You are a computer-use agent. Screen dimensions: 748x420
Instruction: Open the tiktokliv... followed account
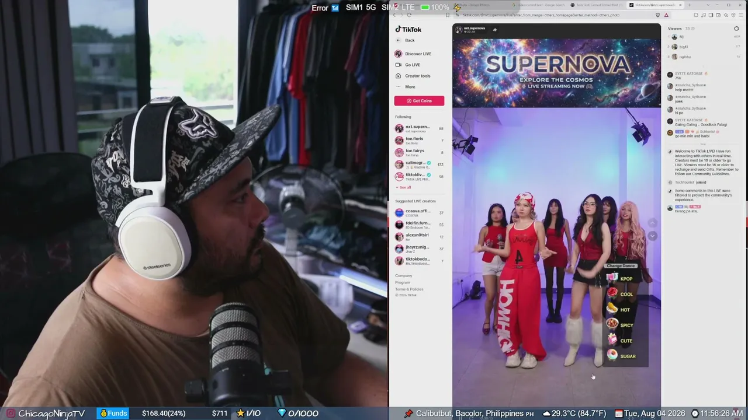(x=418, y=176)
